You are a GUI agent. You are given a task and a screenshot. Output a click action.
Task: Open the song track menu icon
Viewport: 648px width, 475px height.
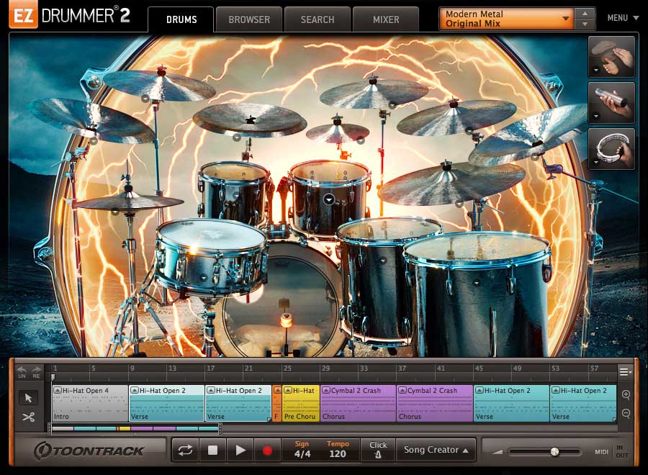(625, 372)
